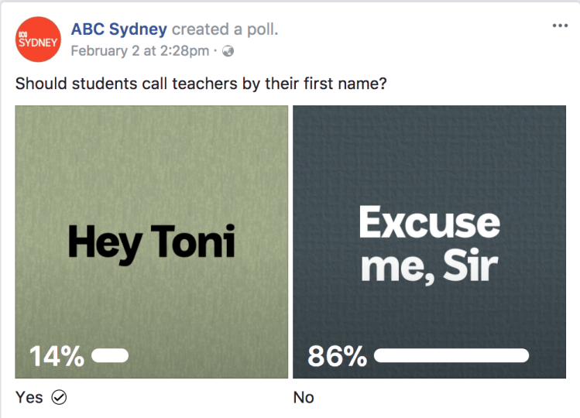Click the 14% percentage figure
The width and height of the screenshot is (580, 418).
[x=57, y=356]
